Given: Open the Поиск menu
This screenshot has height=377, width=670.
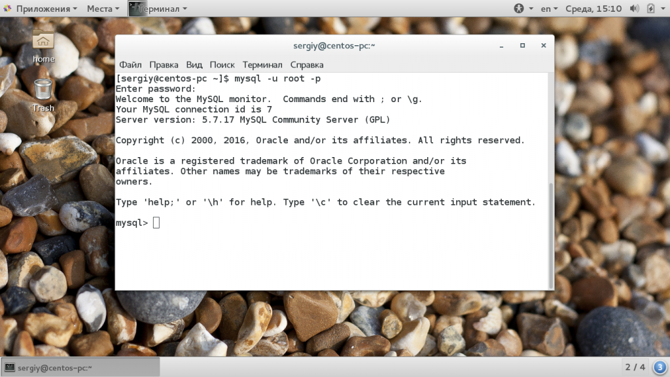Looking at the screenshot, I should (x=222, y=65).
